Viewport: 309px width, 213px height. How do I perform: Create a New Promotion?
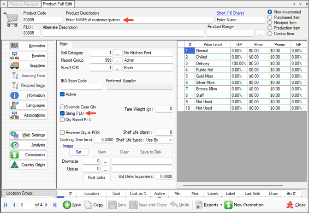tap(244, 205)
